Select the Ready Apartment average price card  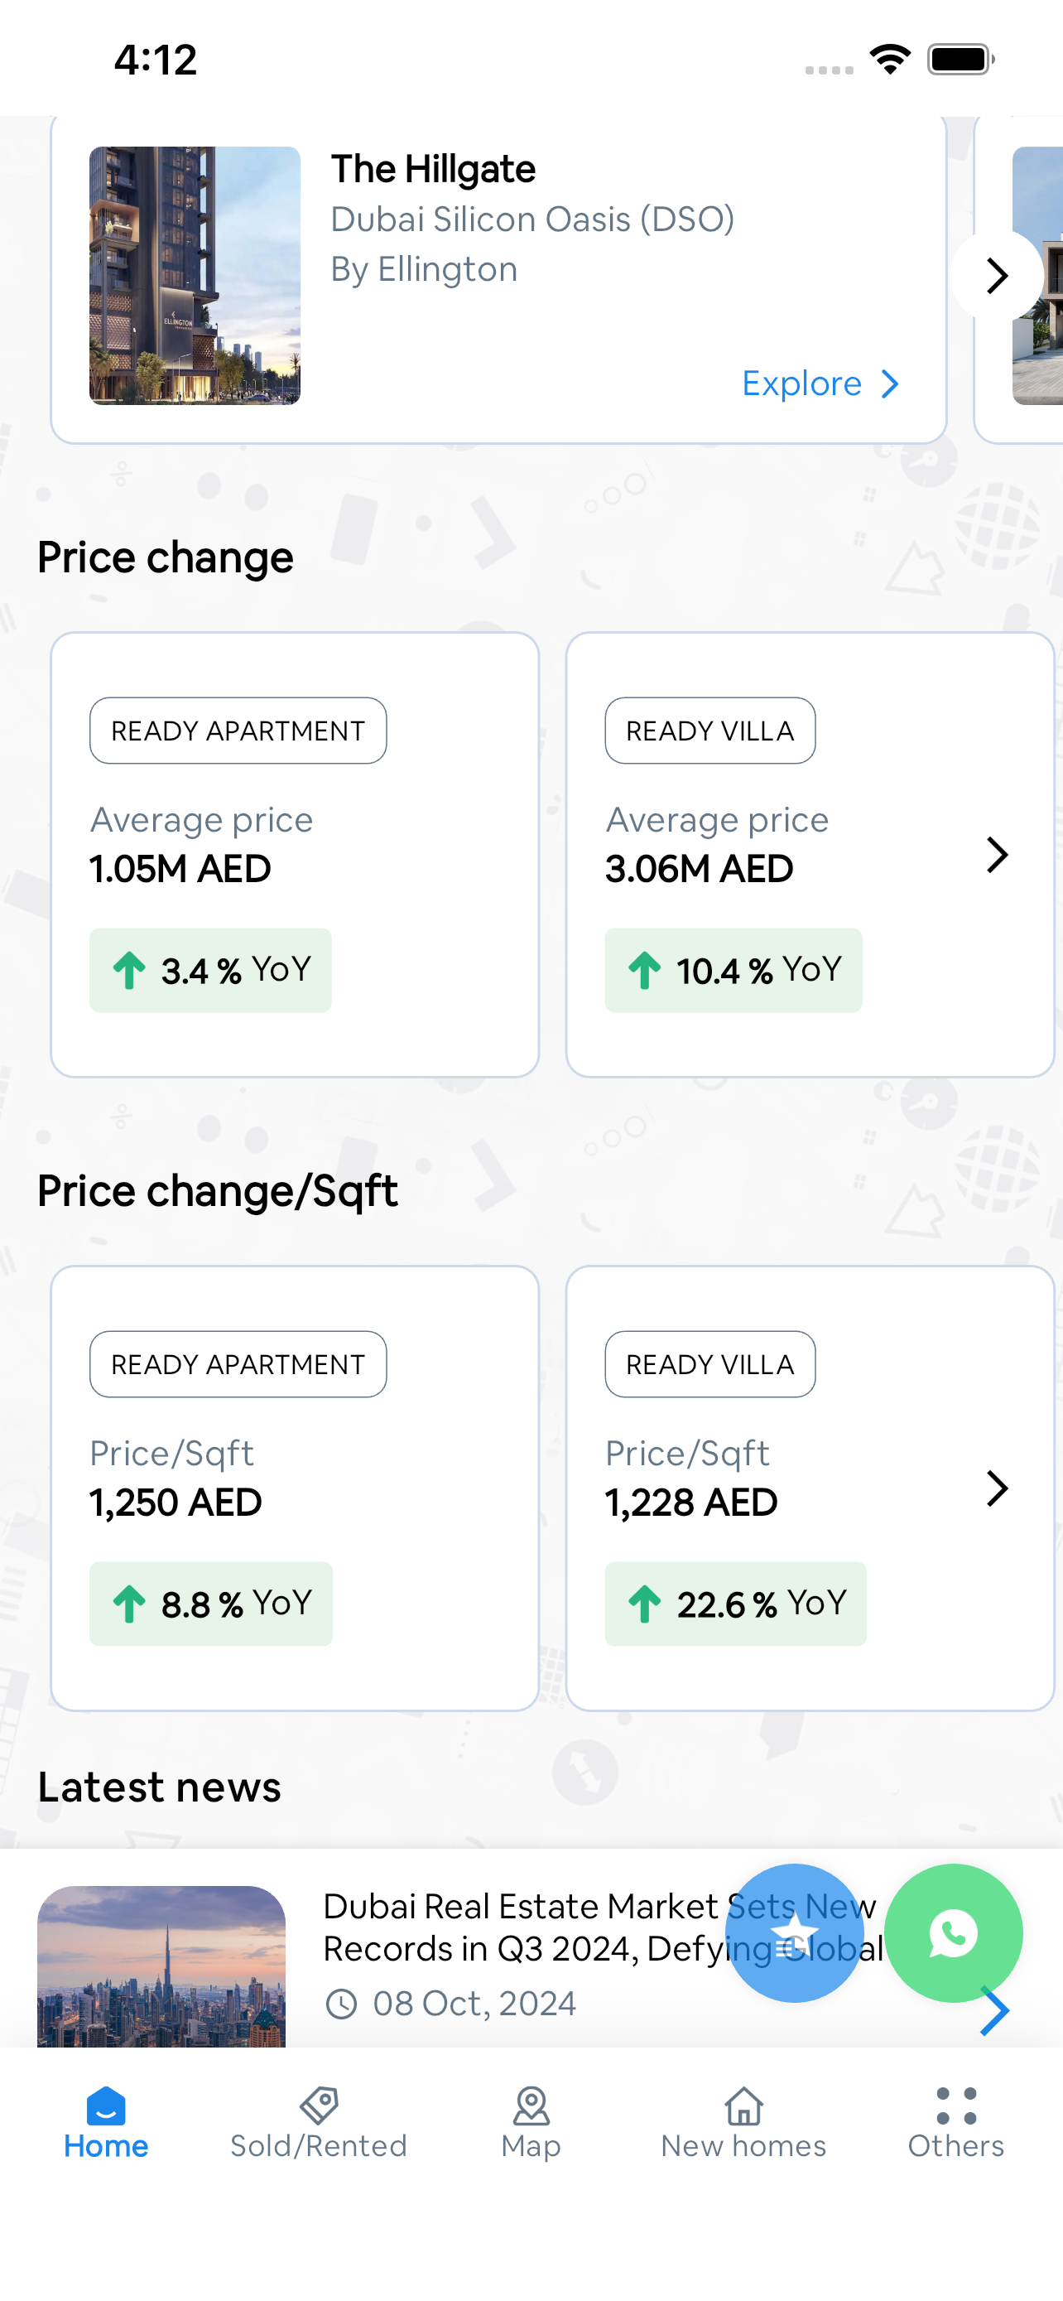(x=295, y=854)
